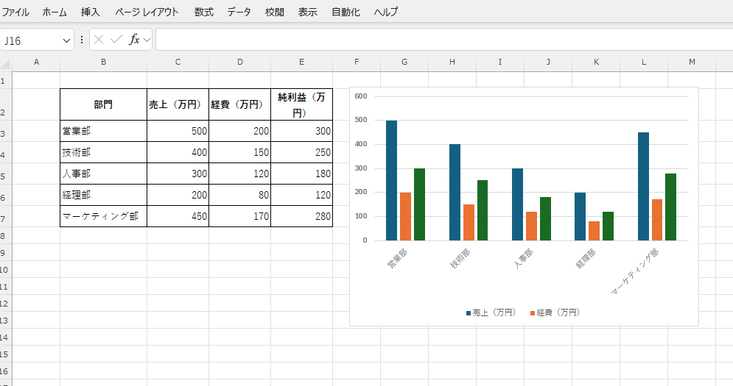Click the 人事部 axis label in chart

tap(524, 259)
